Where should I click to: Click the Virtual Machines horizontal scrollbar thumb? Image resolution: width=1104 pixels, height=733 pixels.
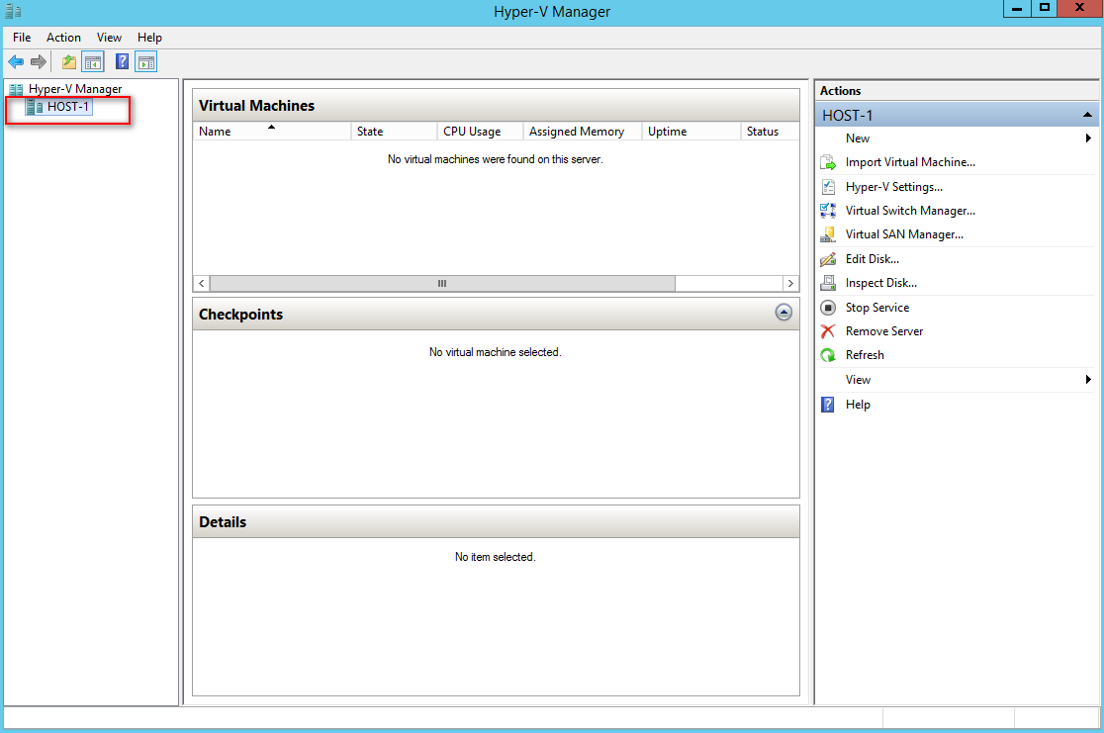[x=442, y=283]
